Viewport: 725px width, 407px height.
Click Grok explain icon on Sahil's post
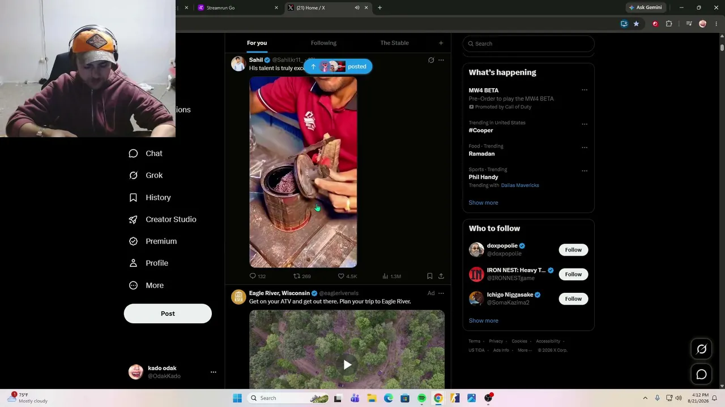pos(431,60)
